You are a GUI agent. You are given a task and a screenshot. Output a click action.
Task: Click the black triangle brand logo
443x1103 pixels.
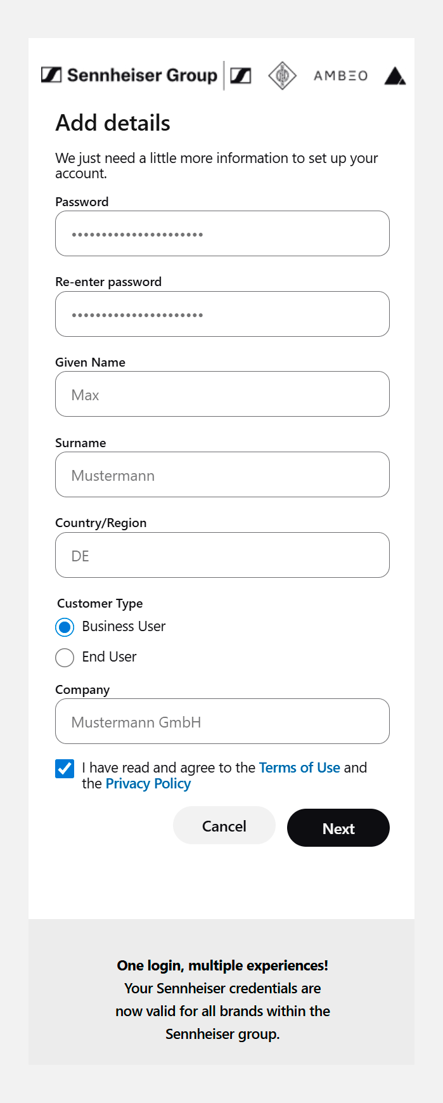[x=395, y=76]
